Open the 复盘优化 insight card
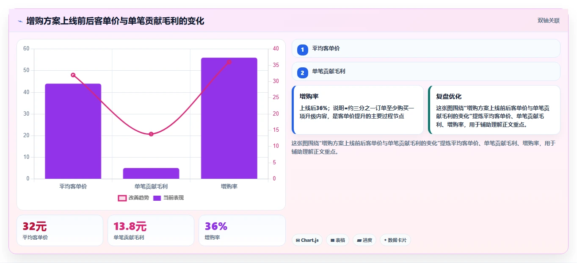Screen dimensions: 577x263 tap(494, 110)
